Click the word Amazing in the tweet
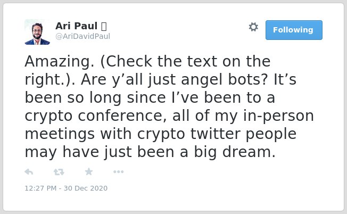The width and height of the screenshot is (347, 214). tap(59, 62)
